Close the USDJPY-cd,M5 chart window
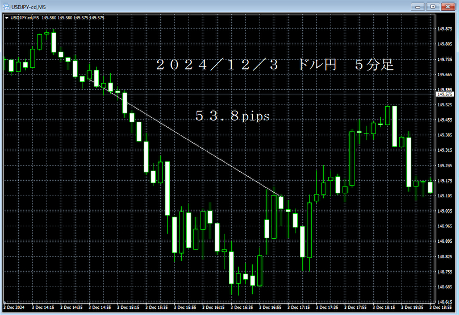The height and width of the screenshot is (315, 459). [448, 7]
